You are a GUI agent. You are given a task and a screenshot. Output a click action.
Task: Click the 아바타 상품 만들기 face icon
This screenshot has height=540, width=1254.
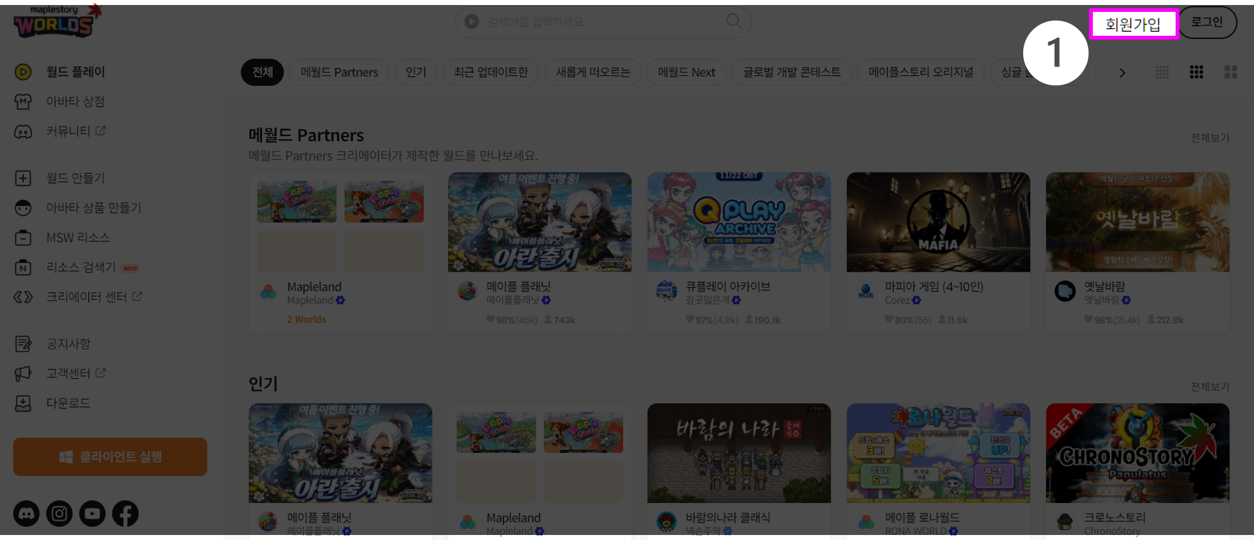tap(23, 208)
